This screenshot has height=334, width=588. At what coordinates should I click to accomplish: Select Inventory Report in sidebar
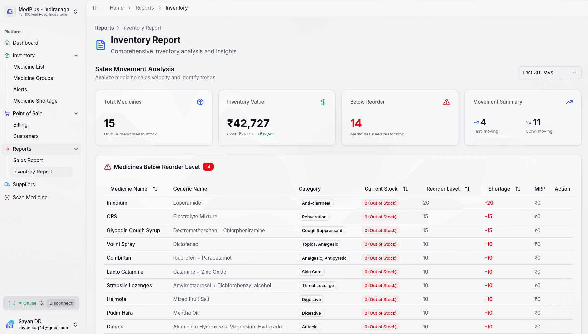tap(42, 172)
